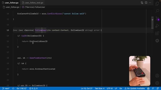Click Ln 13, Col 27 cursor position
Viewport: 161px width, 90px height.
[x=87, y=88]
